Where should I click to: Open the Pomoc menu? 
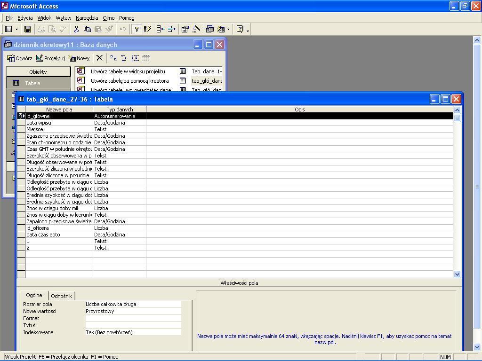tap(126, 18)
